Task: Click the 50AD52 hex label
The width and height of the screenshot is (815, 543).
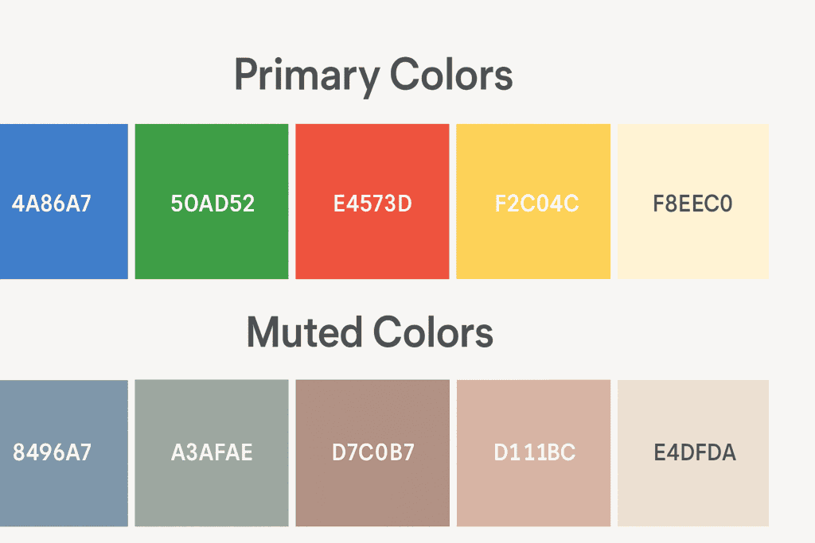Action: click(213, 204)
